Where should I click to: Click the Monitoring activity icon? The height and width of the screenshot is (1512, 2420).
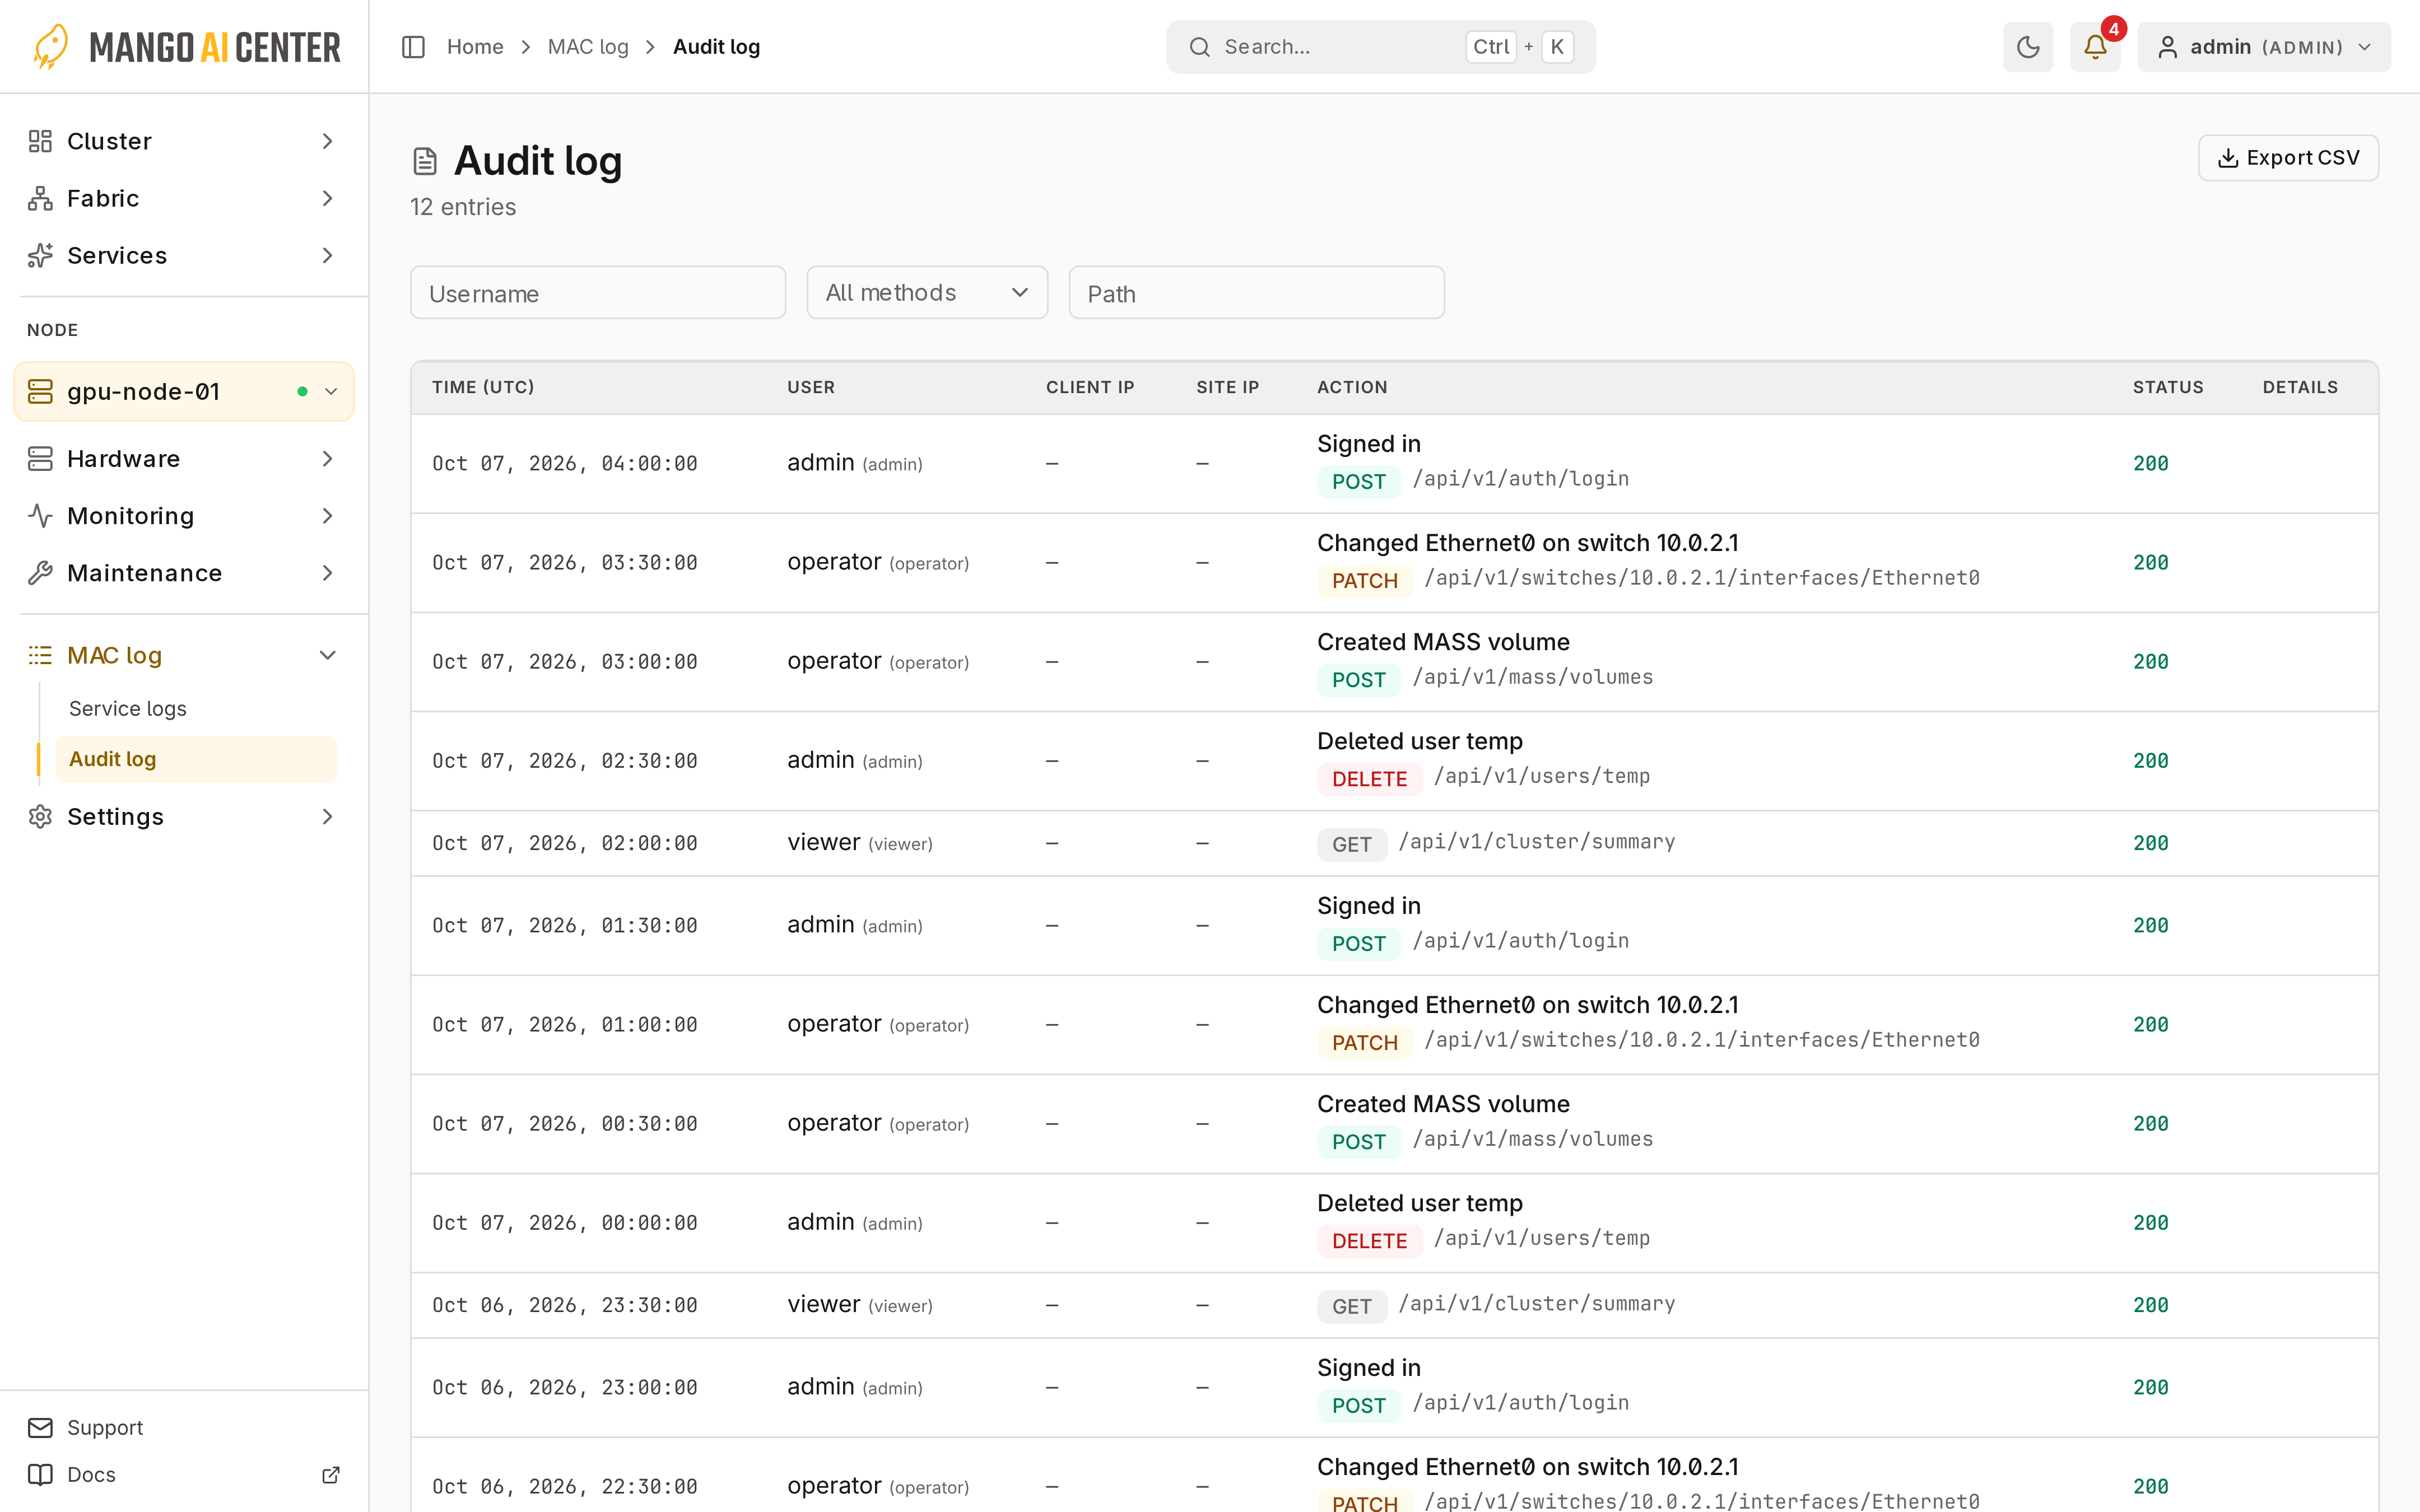(40, 515)
